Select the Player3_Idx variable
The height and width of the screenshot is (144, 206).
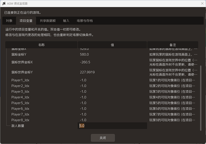[20, 92]
